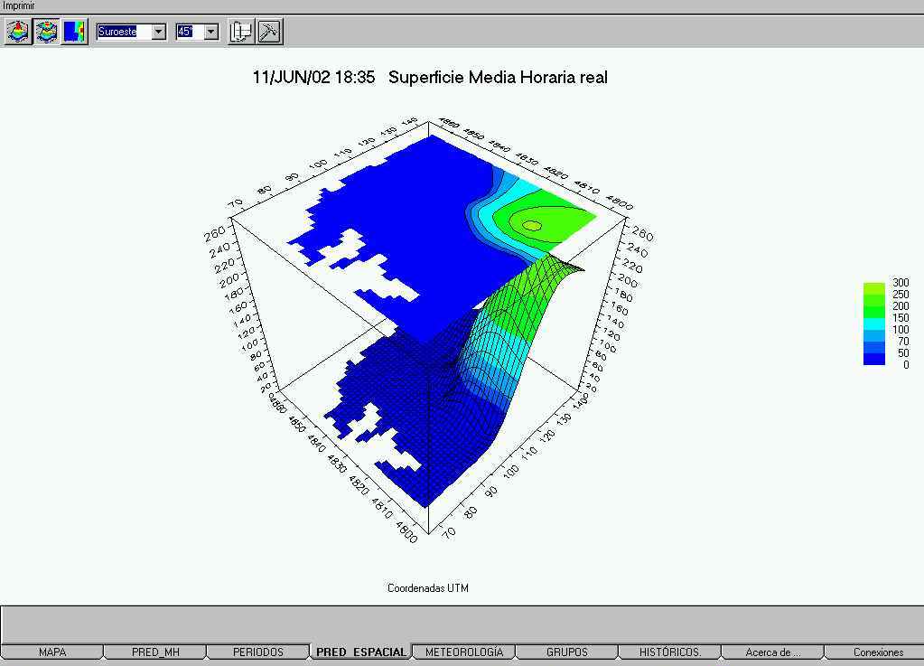924x666 pixels.
Task: Switch to the PERIODOS tab
Action: tap(258, 652)
